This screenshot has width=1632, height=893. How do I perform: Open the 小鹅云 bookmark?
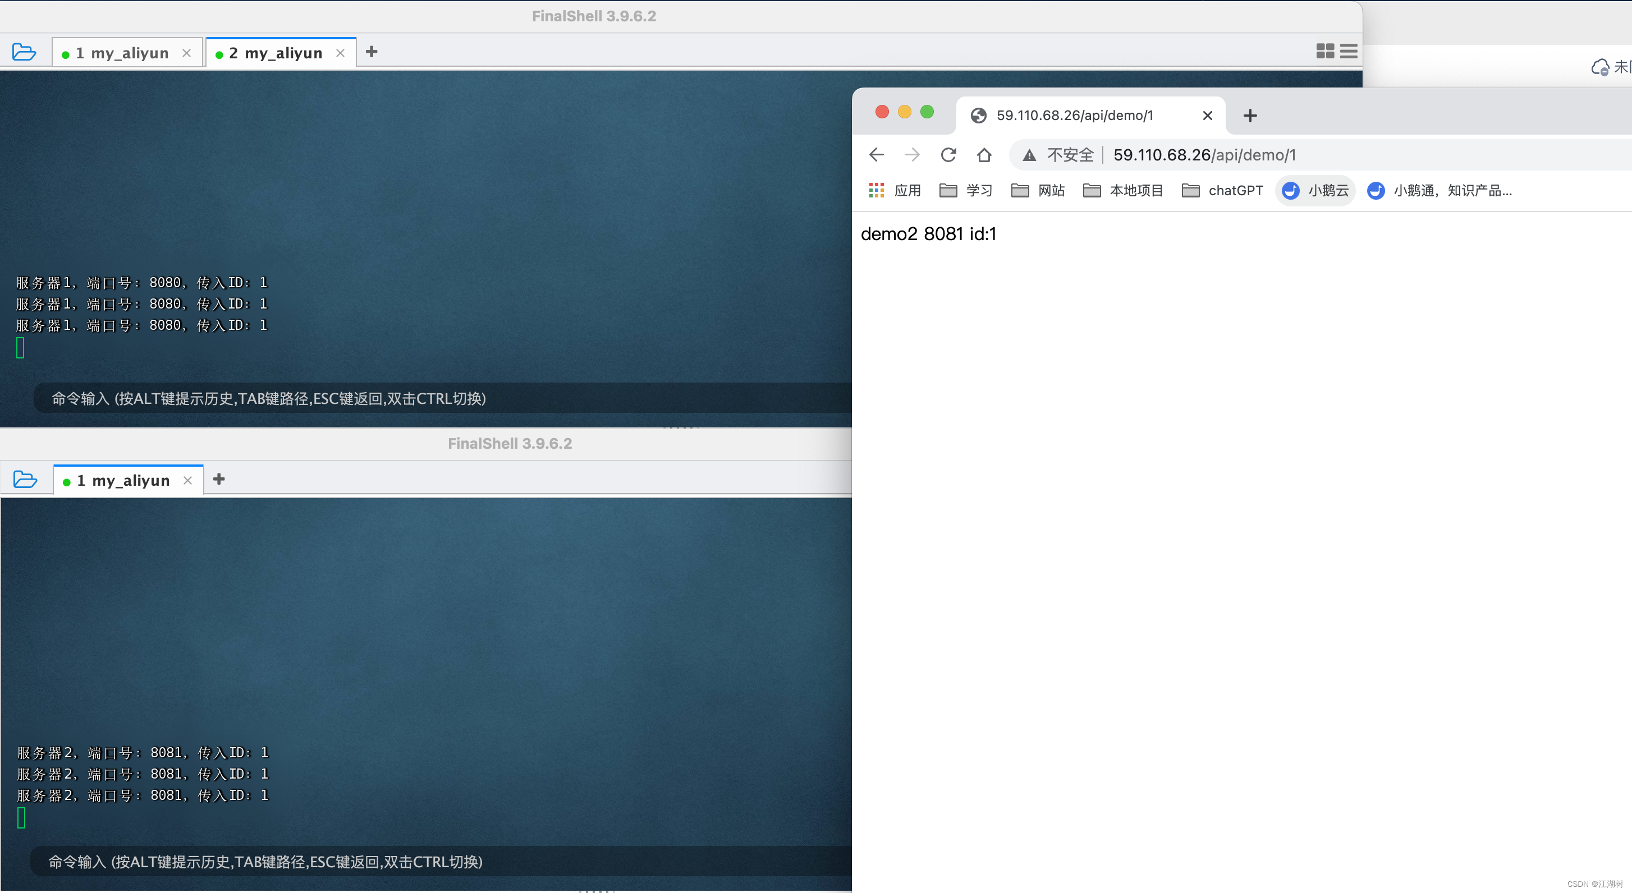[1315, 191]
